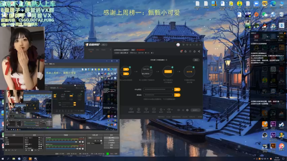Adjust second OBS mixer volume slider
Screen dimensions: 287x161
pos(62,149)
